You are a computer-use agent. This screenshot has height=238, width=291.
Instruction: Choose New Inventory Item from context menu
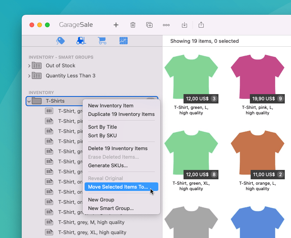pyautogui.click(x=121, y=106)
